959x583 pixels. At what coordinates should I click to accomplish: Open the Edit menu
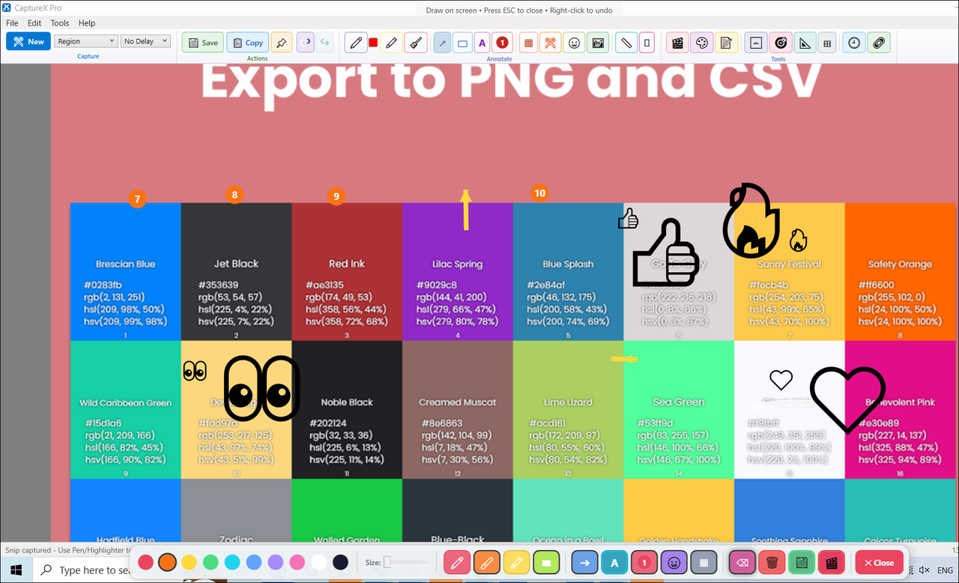click(x=34, y=23)
